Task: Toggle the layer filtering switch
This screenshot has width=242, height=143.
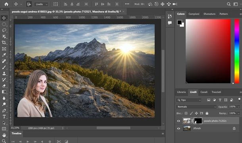Action: point(239,99)
